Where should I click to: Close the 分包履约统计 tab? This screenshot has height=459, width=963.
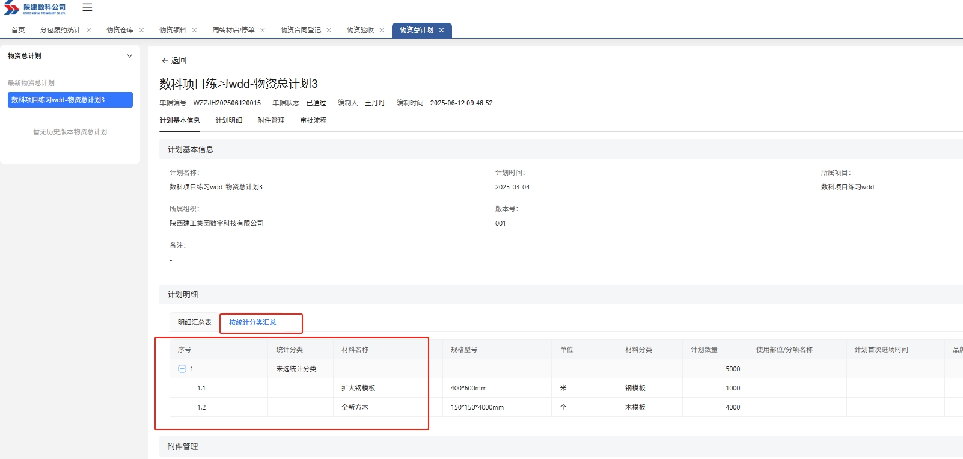click(89, 30)
